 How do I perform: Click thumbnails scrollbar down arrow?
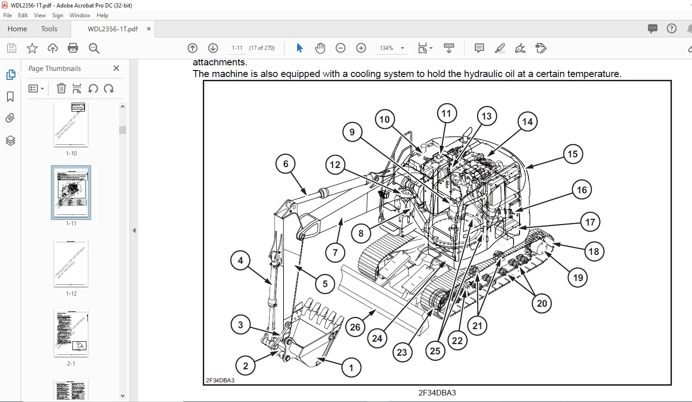tap(123, 396)
